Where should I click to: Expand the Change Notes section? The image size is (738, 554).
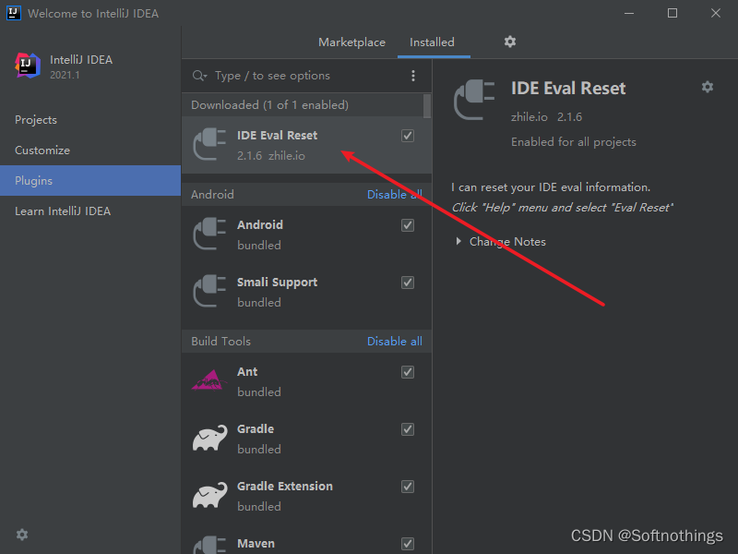click(458, 241)
